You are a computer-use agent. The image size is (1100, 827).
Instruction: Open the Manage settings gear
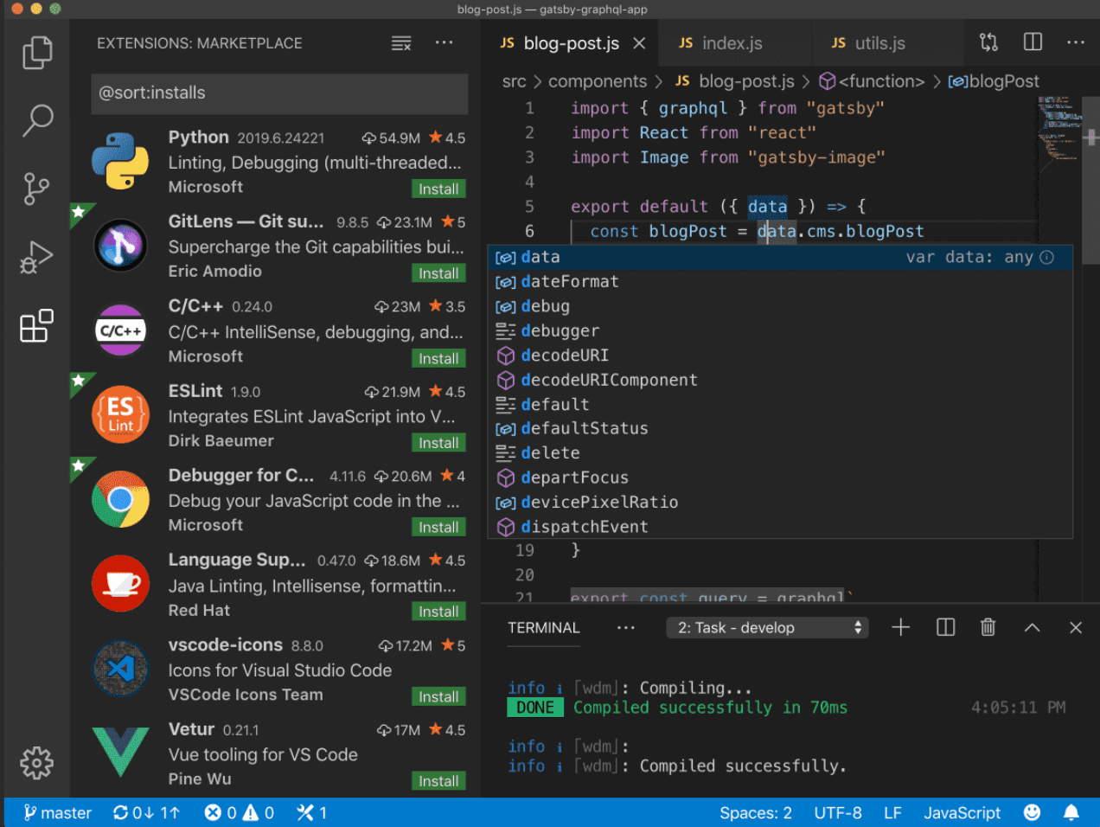pyautogui.click(x=37, y=763)
